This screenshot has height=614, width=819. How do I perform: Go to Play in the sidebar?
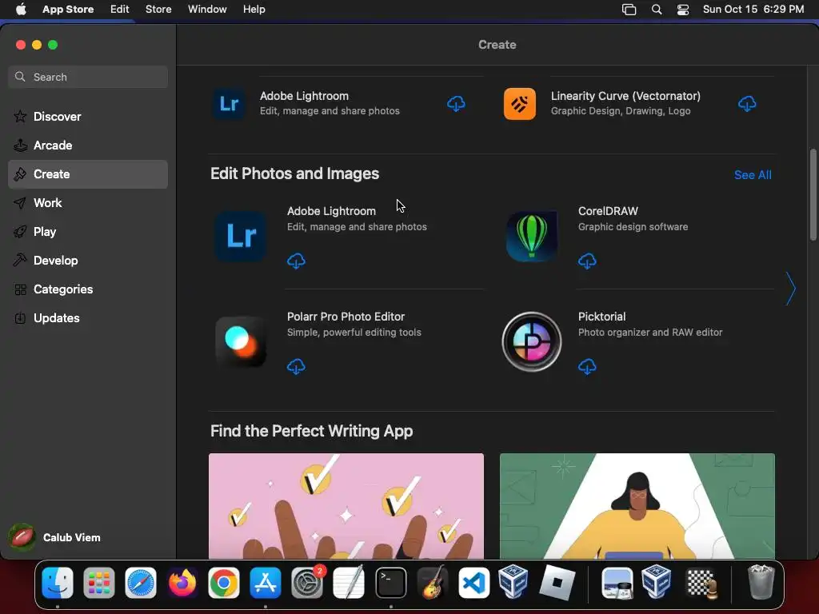pos(88,231)
